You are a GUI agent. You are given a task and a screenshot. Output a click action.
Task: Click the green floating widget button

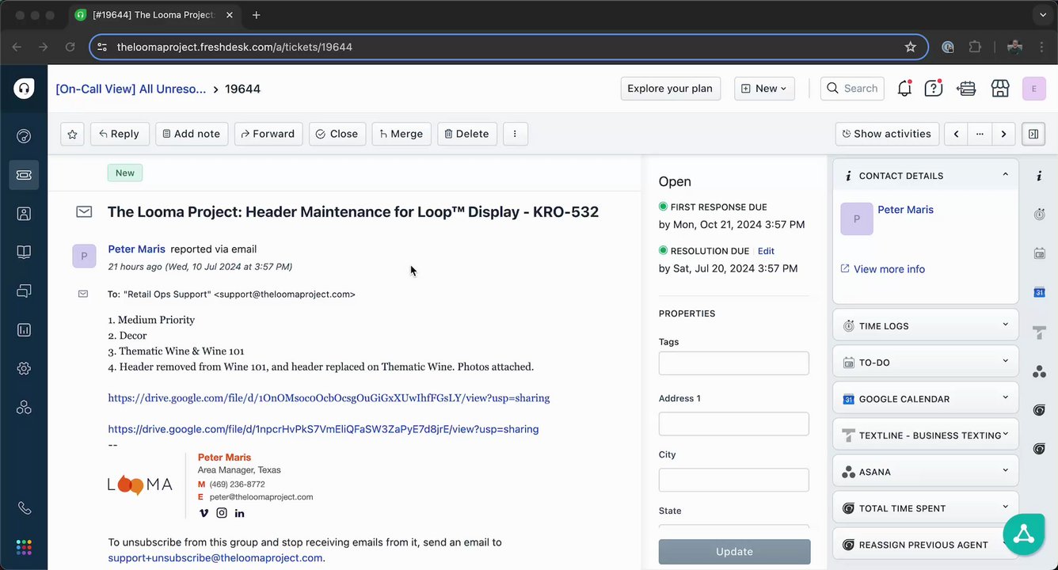coord(1024,534)
